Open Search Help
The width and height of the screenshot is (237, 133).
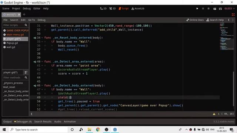point(215,20)
